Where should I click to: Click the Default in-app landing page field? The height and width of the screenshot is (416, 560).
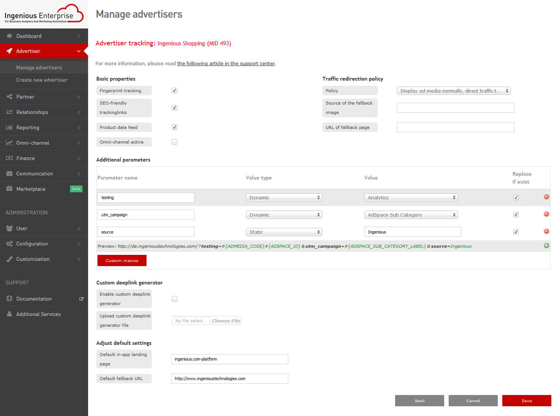click(x=229, y=359)
